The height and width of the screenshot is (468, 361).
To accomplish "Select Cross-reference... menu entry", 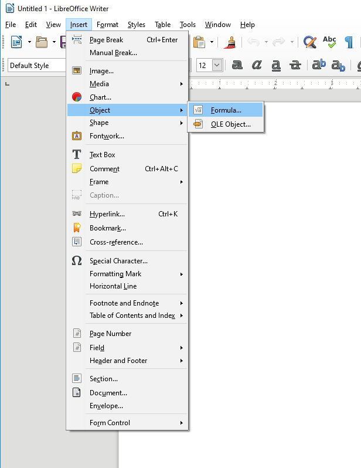I will tap(127, 242).
